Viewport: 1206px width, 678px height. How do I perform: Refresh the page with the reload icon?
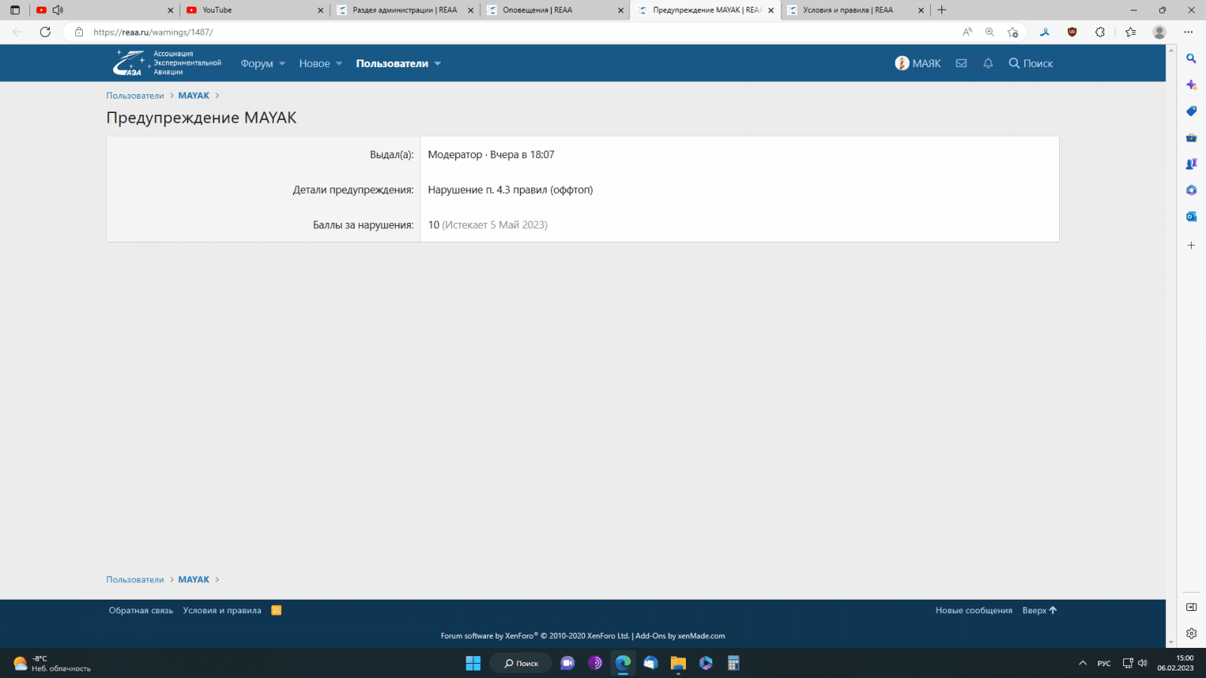point(45,32)
